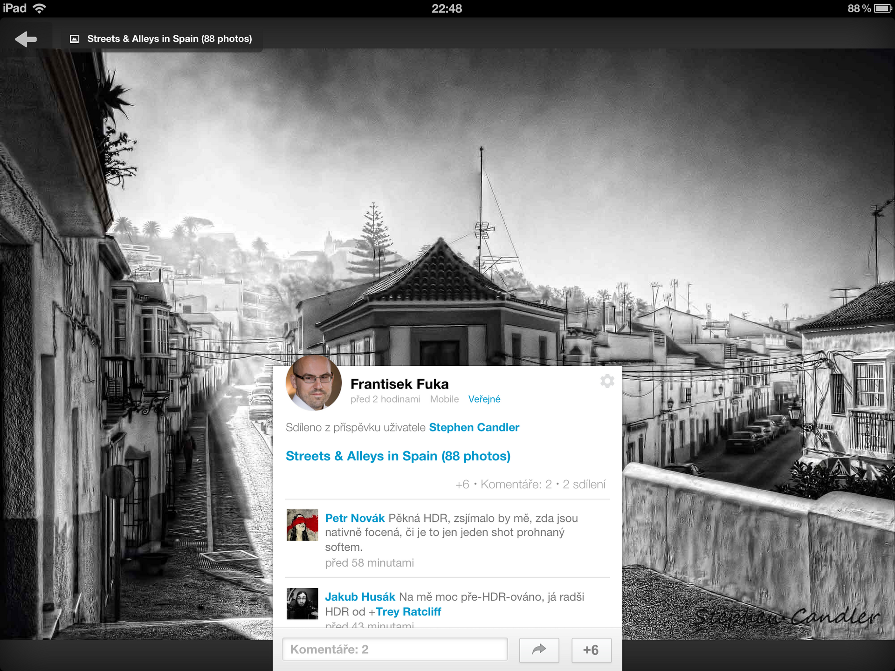The height and width of the screenshot is (671, 895).
Task: Open Jakub Husák's avatar
Action: 302,603
